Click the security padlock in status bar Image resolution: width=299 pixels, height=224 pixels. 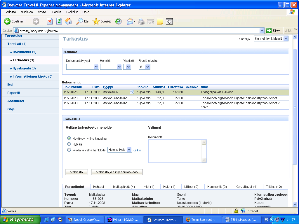point(236,211)
